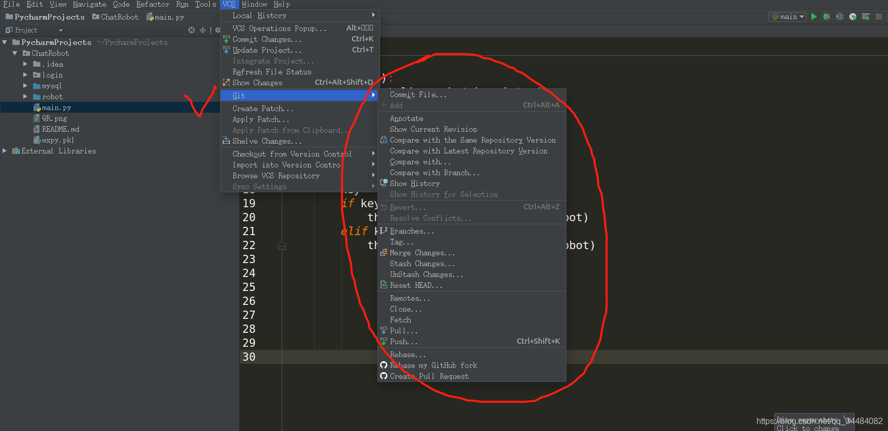Open the Navigate menu in menu bar
888x431 pixels.
coord(90,4)
